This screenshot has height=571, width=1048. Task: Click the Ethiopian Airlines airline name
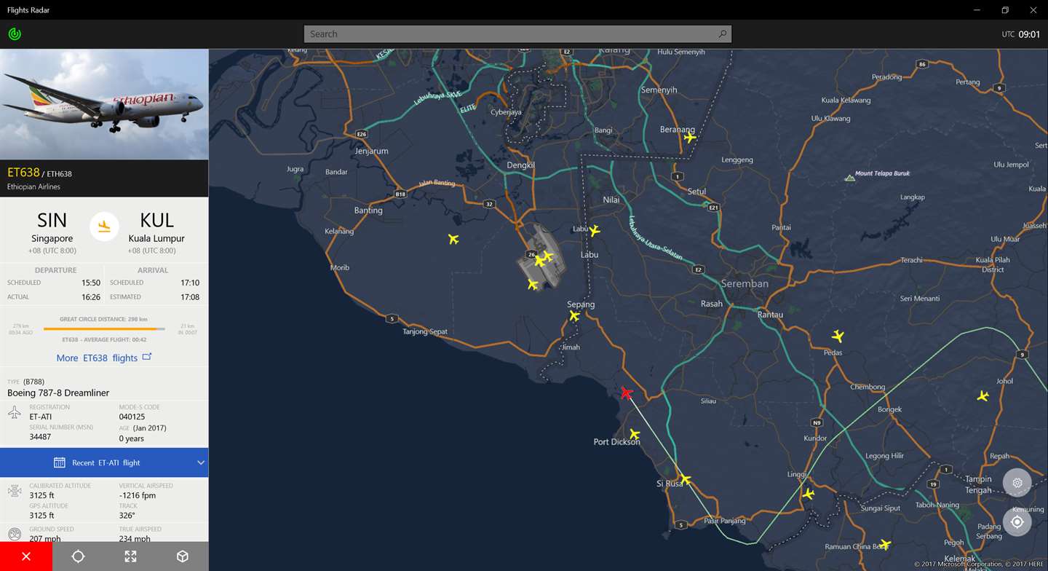click(x=33, y=187)
